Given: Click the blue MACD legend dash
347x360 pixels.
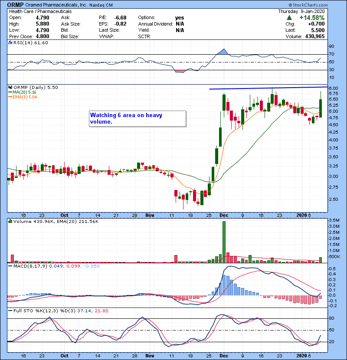Looking at the screenshot, I should (10, 266).
